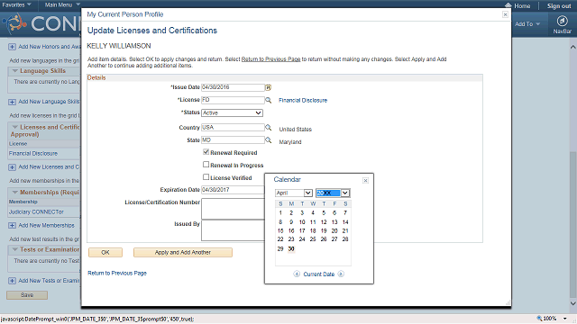
Task: Click plus icon for Add New Honors and Awards
Action: (x=12, y=47)
